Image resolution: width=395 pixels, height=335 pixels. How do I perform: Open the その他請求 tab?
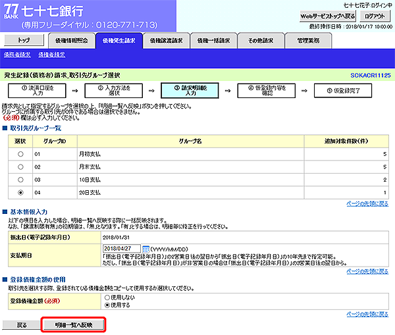point(261,41)
